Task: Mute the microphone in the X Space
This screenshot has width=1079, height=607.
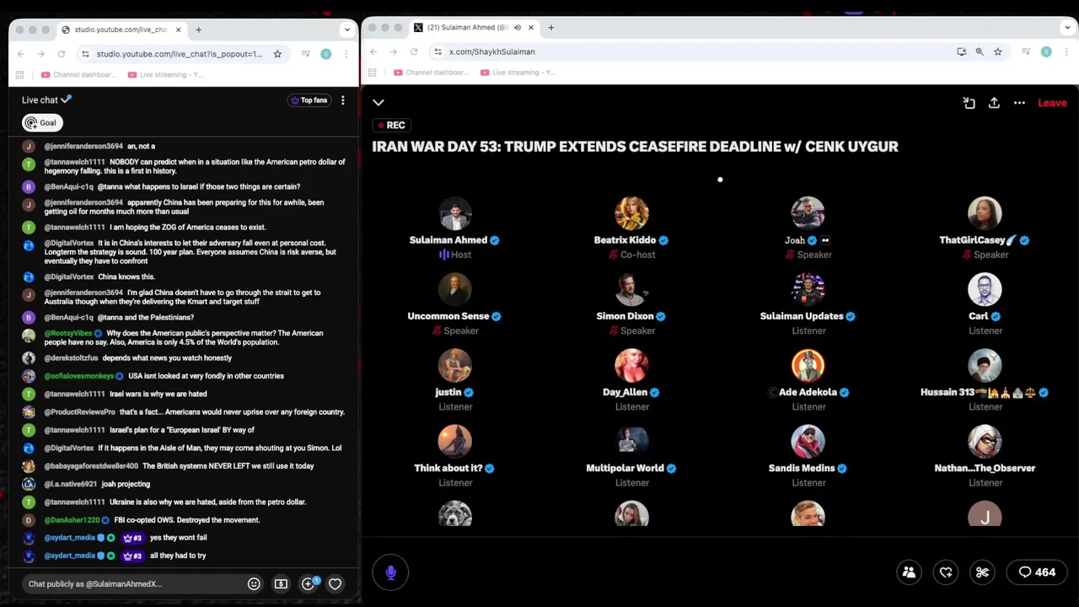Action: 390,572
